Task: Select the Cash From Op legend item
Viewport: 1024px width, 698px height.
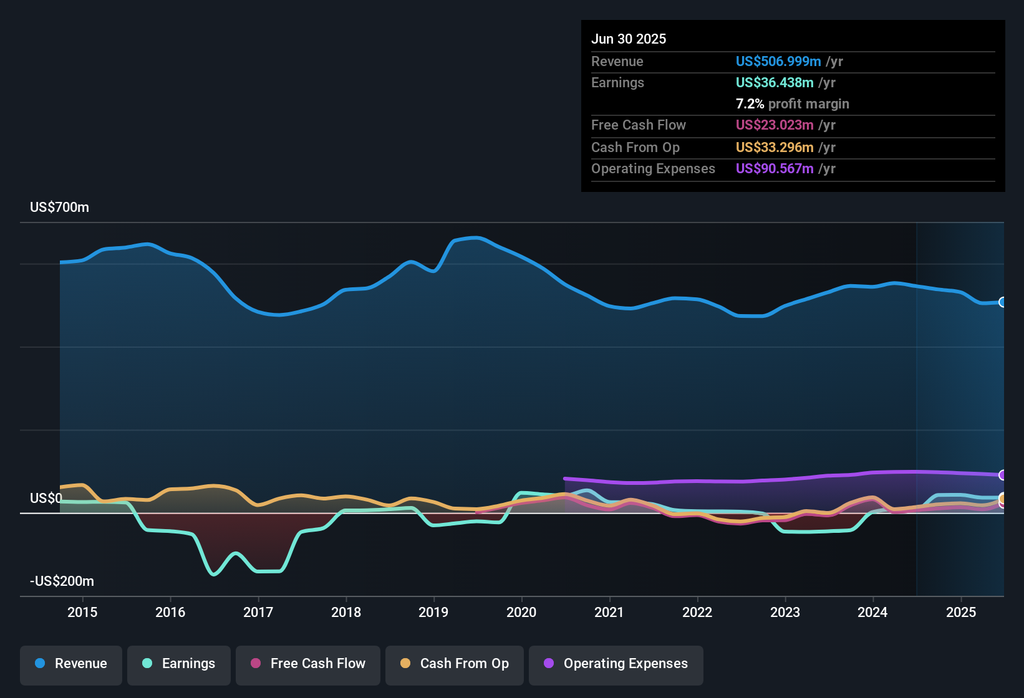Action: tap(454, 664)
